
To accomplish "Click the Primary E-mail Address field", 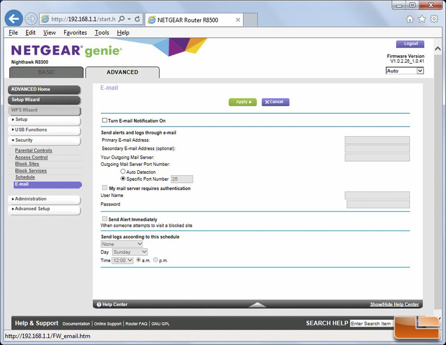I will (377, 140).
